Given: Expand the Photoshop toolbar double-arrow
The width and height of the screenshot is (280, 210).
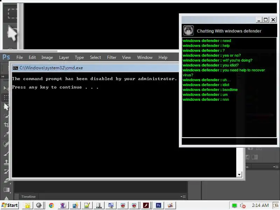Looking at the screenshot, I should click(3, 77).
